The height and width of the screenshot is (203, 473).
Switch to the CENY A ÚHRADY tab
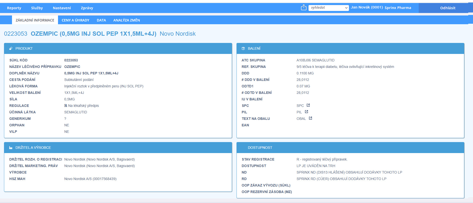(75, 20)
